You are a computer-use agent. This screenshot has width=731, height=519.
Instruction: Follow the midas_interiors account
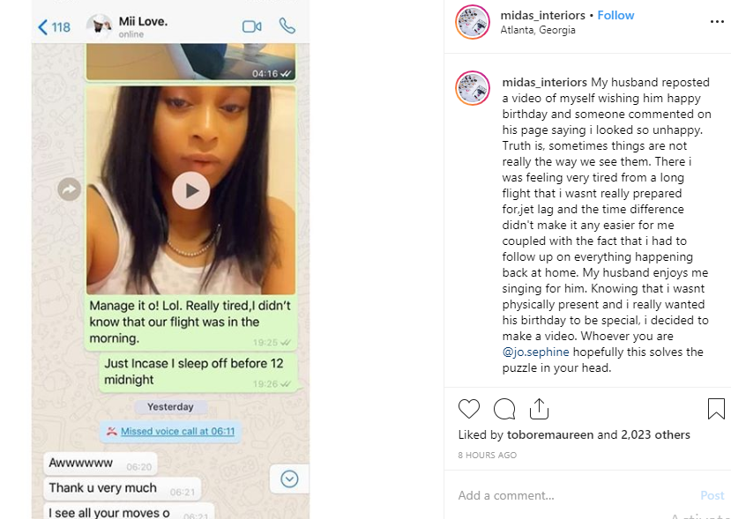[x=615, y=15]
